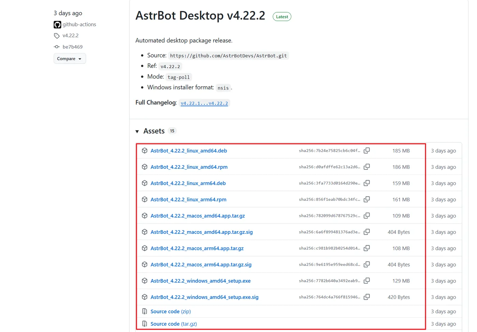Click the nsis installer format value

[x=223, y=88]
